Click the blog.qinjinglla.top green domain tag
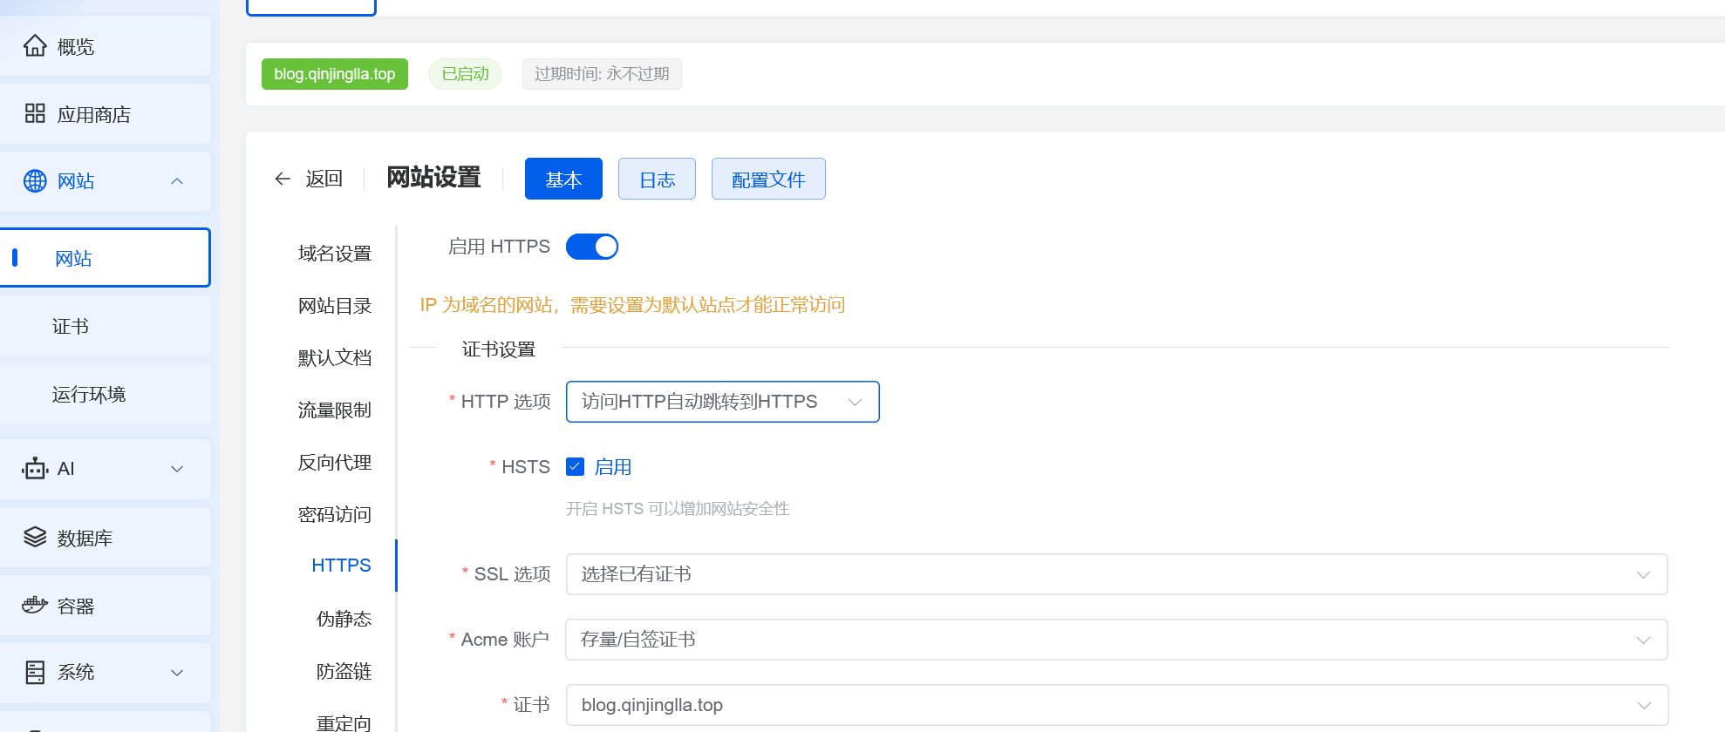The height and width of the screenshot is (732, 1725). [x=335, y=74]
